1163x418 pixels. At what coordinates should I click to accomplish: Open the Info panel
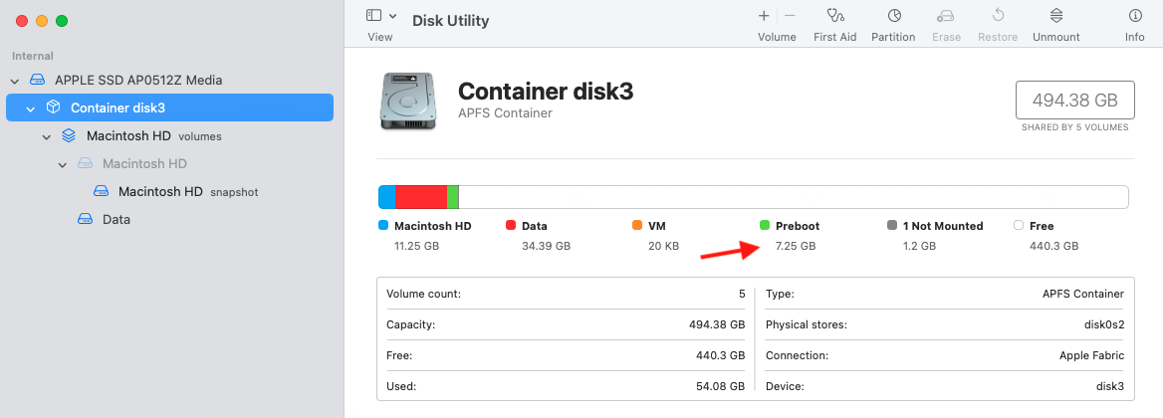[x=1134, y=16]
